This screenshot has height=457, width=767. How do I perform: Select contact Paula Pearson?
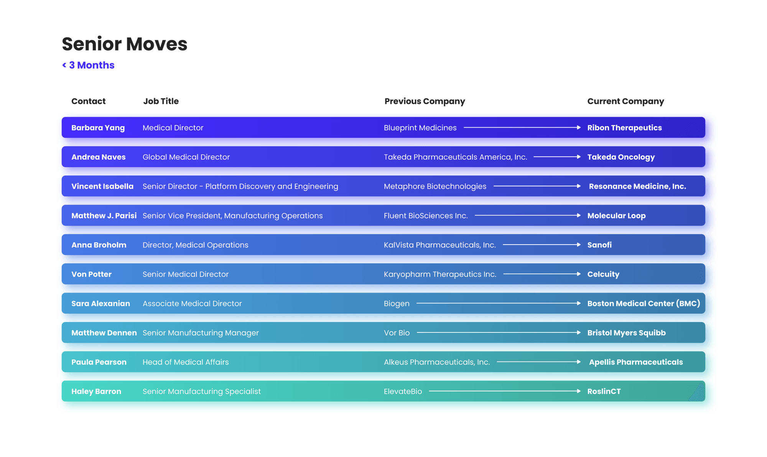(99, 362)
